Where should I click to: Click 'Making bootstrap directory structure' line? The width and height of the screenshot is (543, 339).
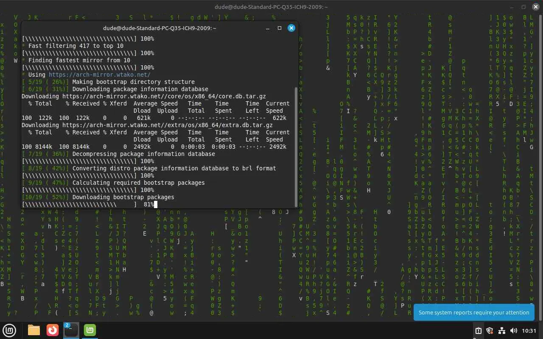108,82
